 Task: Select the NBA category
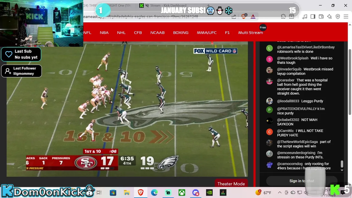point(104,32)
